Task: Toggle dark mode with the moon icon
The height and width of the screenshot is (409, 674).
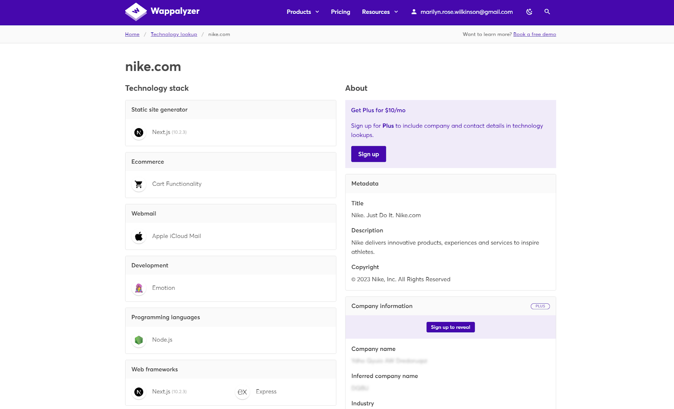Action: pos(529,12)
